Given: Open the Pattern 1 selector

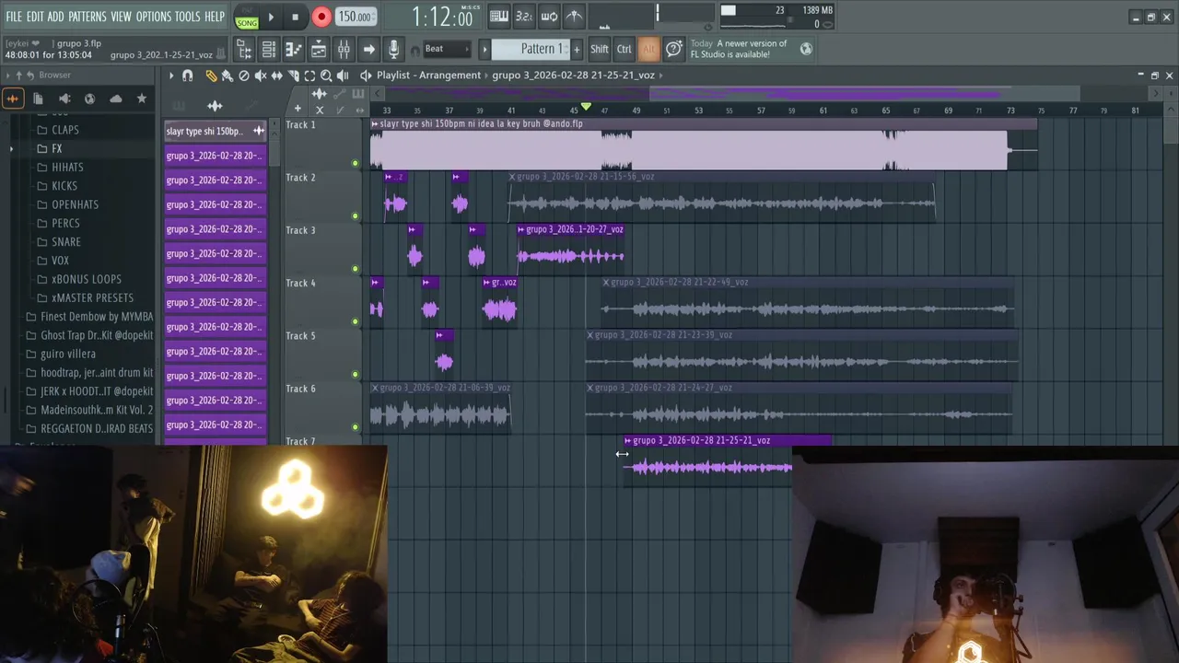Looking at the screenshot, I should (x=531, y=49).
